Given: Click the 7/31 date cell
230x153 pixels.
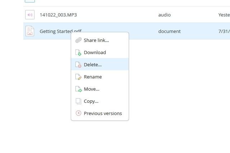Looking at the screenshot, I should (x=224, y=31).
